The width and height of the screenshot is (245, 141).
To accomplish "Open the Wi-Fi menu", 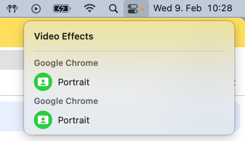I will (x=90, y=8).
